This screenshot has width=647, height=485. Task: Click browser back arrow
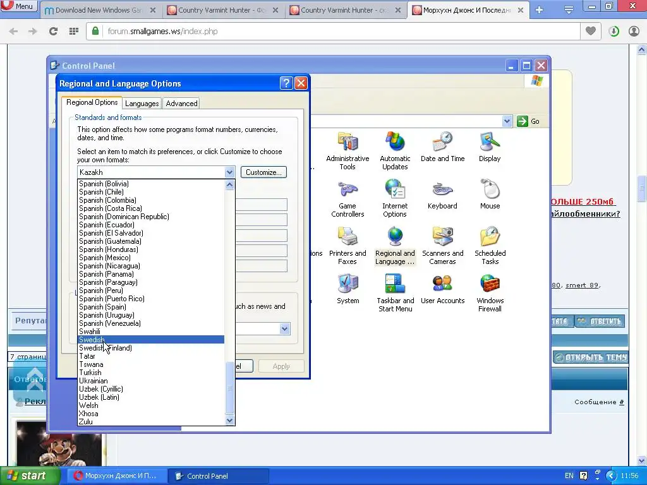tap(13, 32)
